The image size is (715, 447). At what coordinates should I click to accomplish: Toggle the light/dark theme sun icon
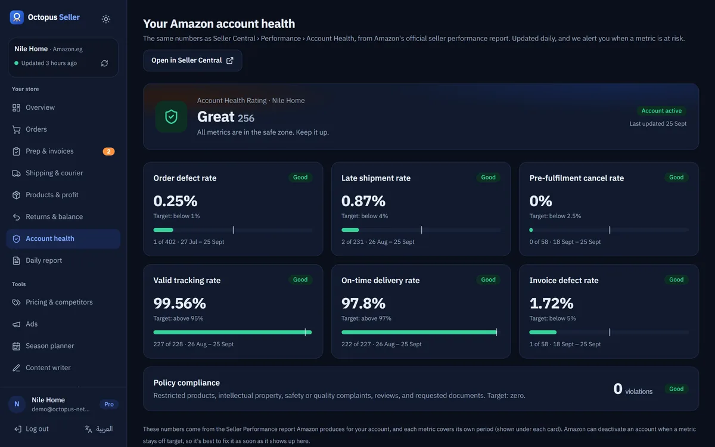click(x=106, y=19)
